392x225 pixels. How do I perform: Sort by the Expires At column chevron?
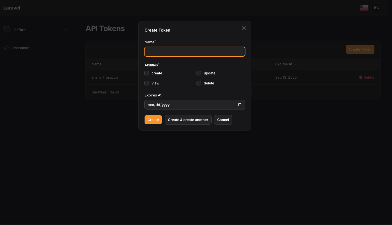pos(296,64)
